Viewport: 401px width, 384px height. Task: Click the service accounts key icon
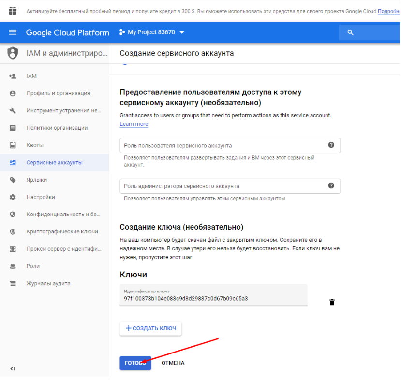pyautogui.click(x=13, y=162)
